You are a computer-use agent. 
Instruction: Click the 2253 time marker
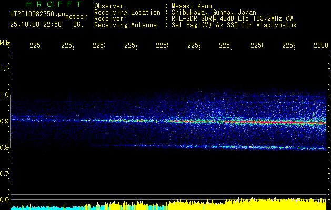coord(99,45)
